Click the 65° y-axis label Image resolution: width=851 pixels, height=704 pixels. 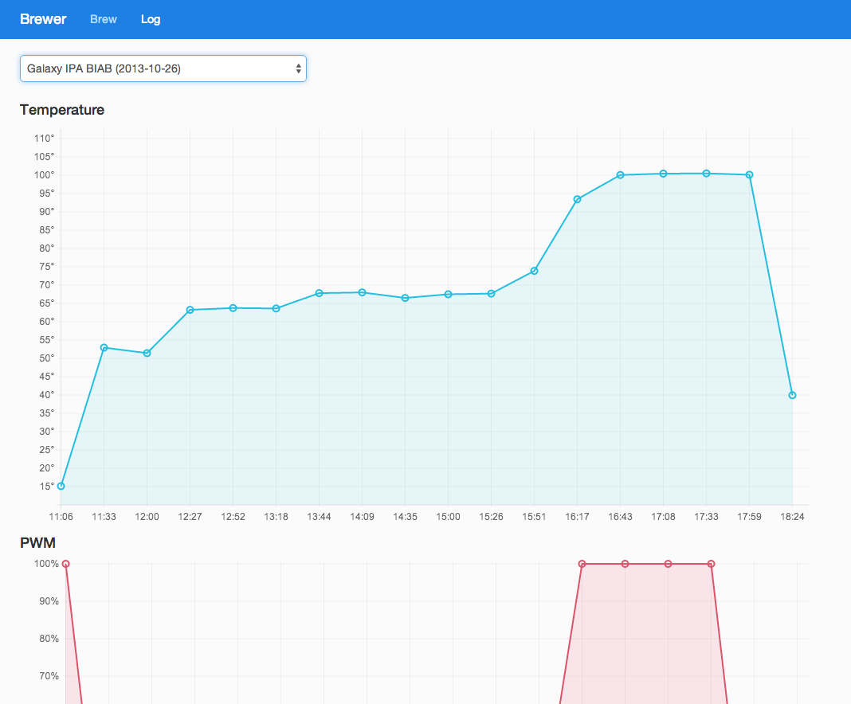pos(47,303)
